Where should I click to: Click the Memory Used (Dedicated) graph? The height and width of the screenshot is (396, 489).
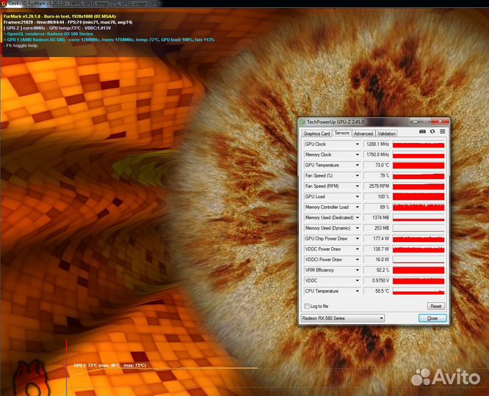(419, 218)
